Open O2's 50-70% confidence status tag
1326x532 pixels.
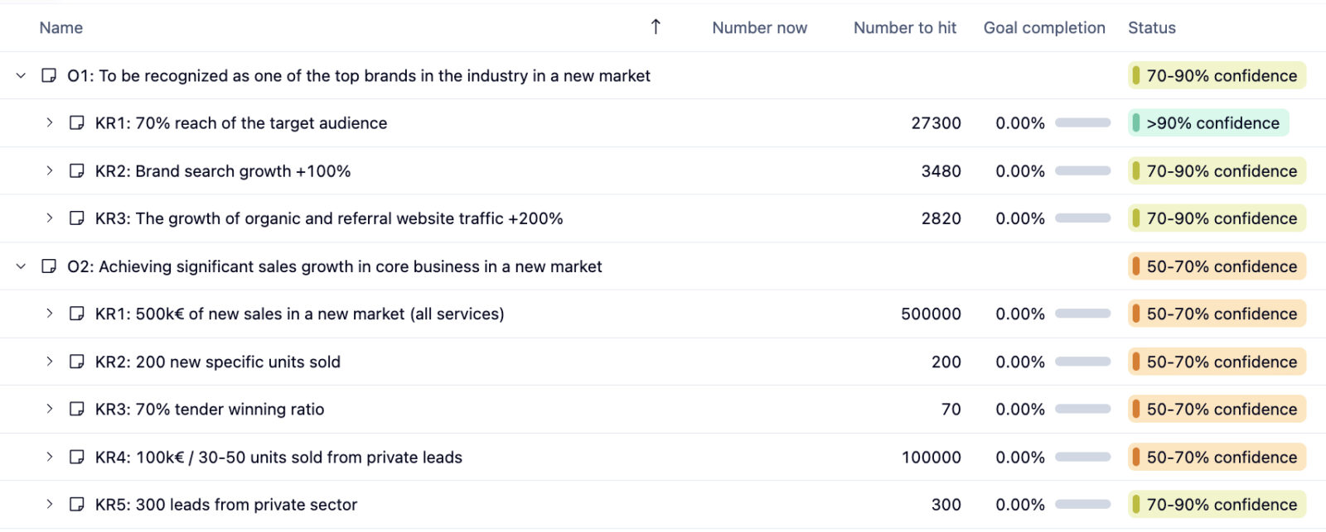click(1217, 266)
